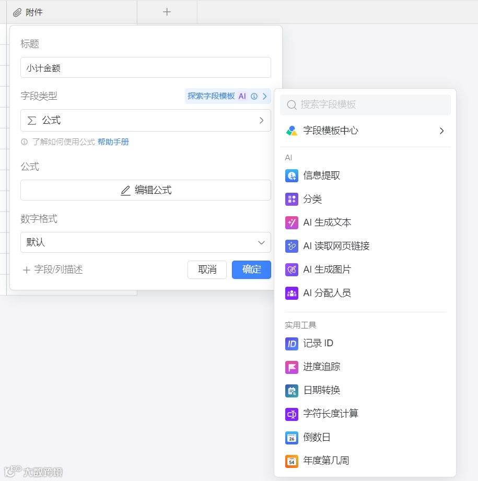The width and height of the screenshot is (478, 481).
Task: Click the pencil icon in 编辑公式
Action: point(125,191)
